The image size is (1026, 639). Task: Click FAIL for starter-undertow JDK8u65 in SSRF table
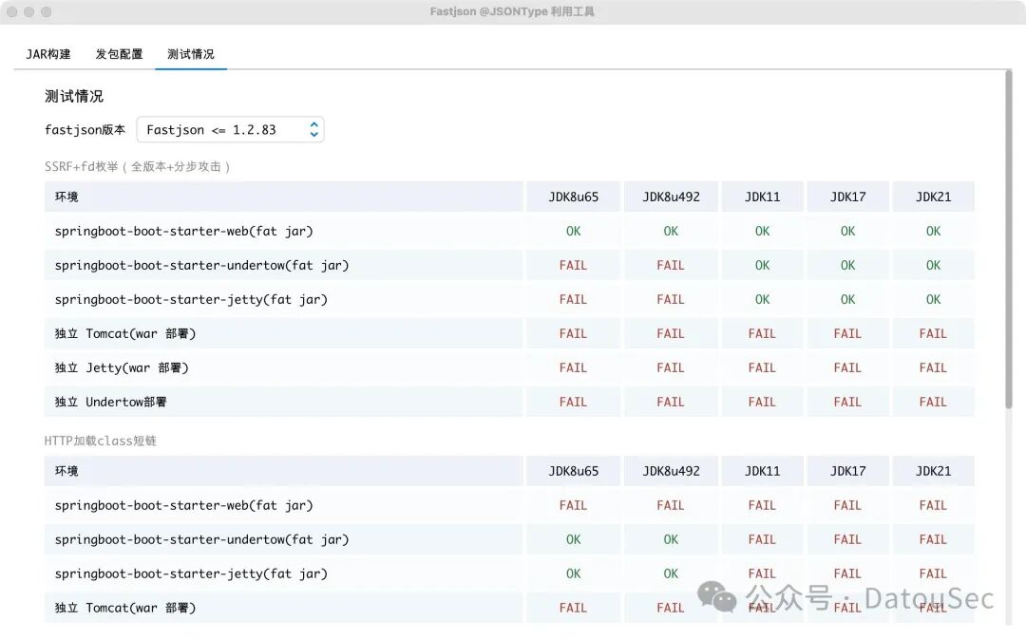point(573,265)
